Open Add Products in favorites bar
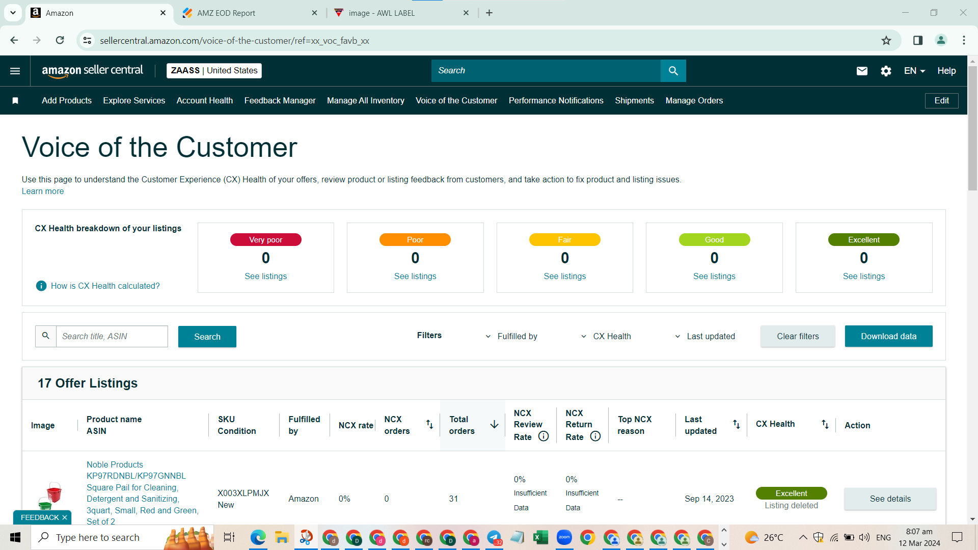978x550 pixels. [67, 101]
